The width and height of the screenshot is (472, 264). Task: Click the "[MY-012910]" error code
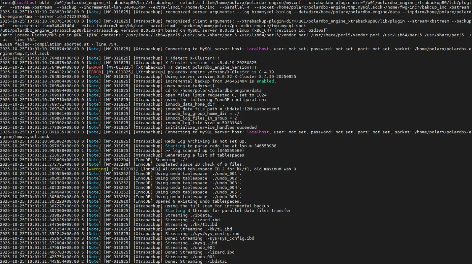[x=117, y=201]
